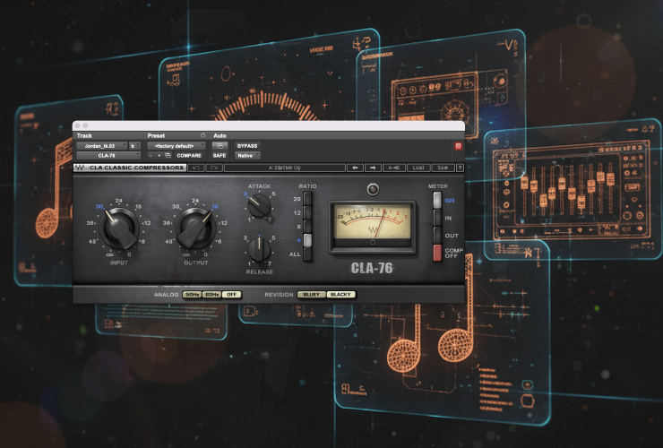The width and height of the screenshot is (663, 448).
Task: Click the Save preset button
Action: [443, 168]
